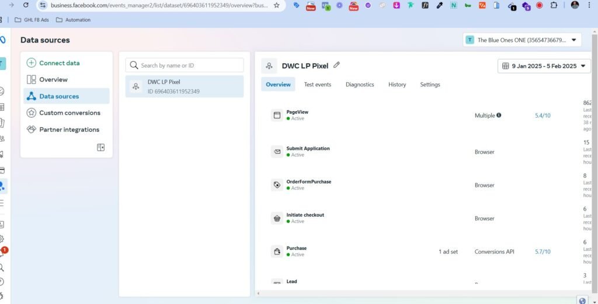This screenshot has width=598, height=304.
Task: Bookmark this page with the star icon
Action: click(276, 5)
